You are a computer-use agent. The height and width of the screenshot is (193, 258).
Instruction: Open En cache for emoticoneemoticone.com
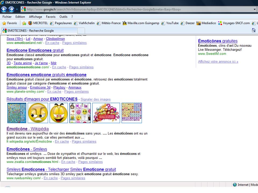point(59,67)
